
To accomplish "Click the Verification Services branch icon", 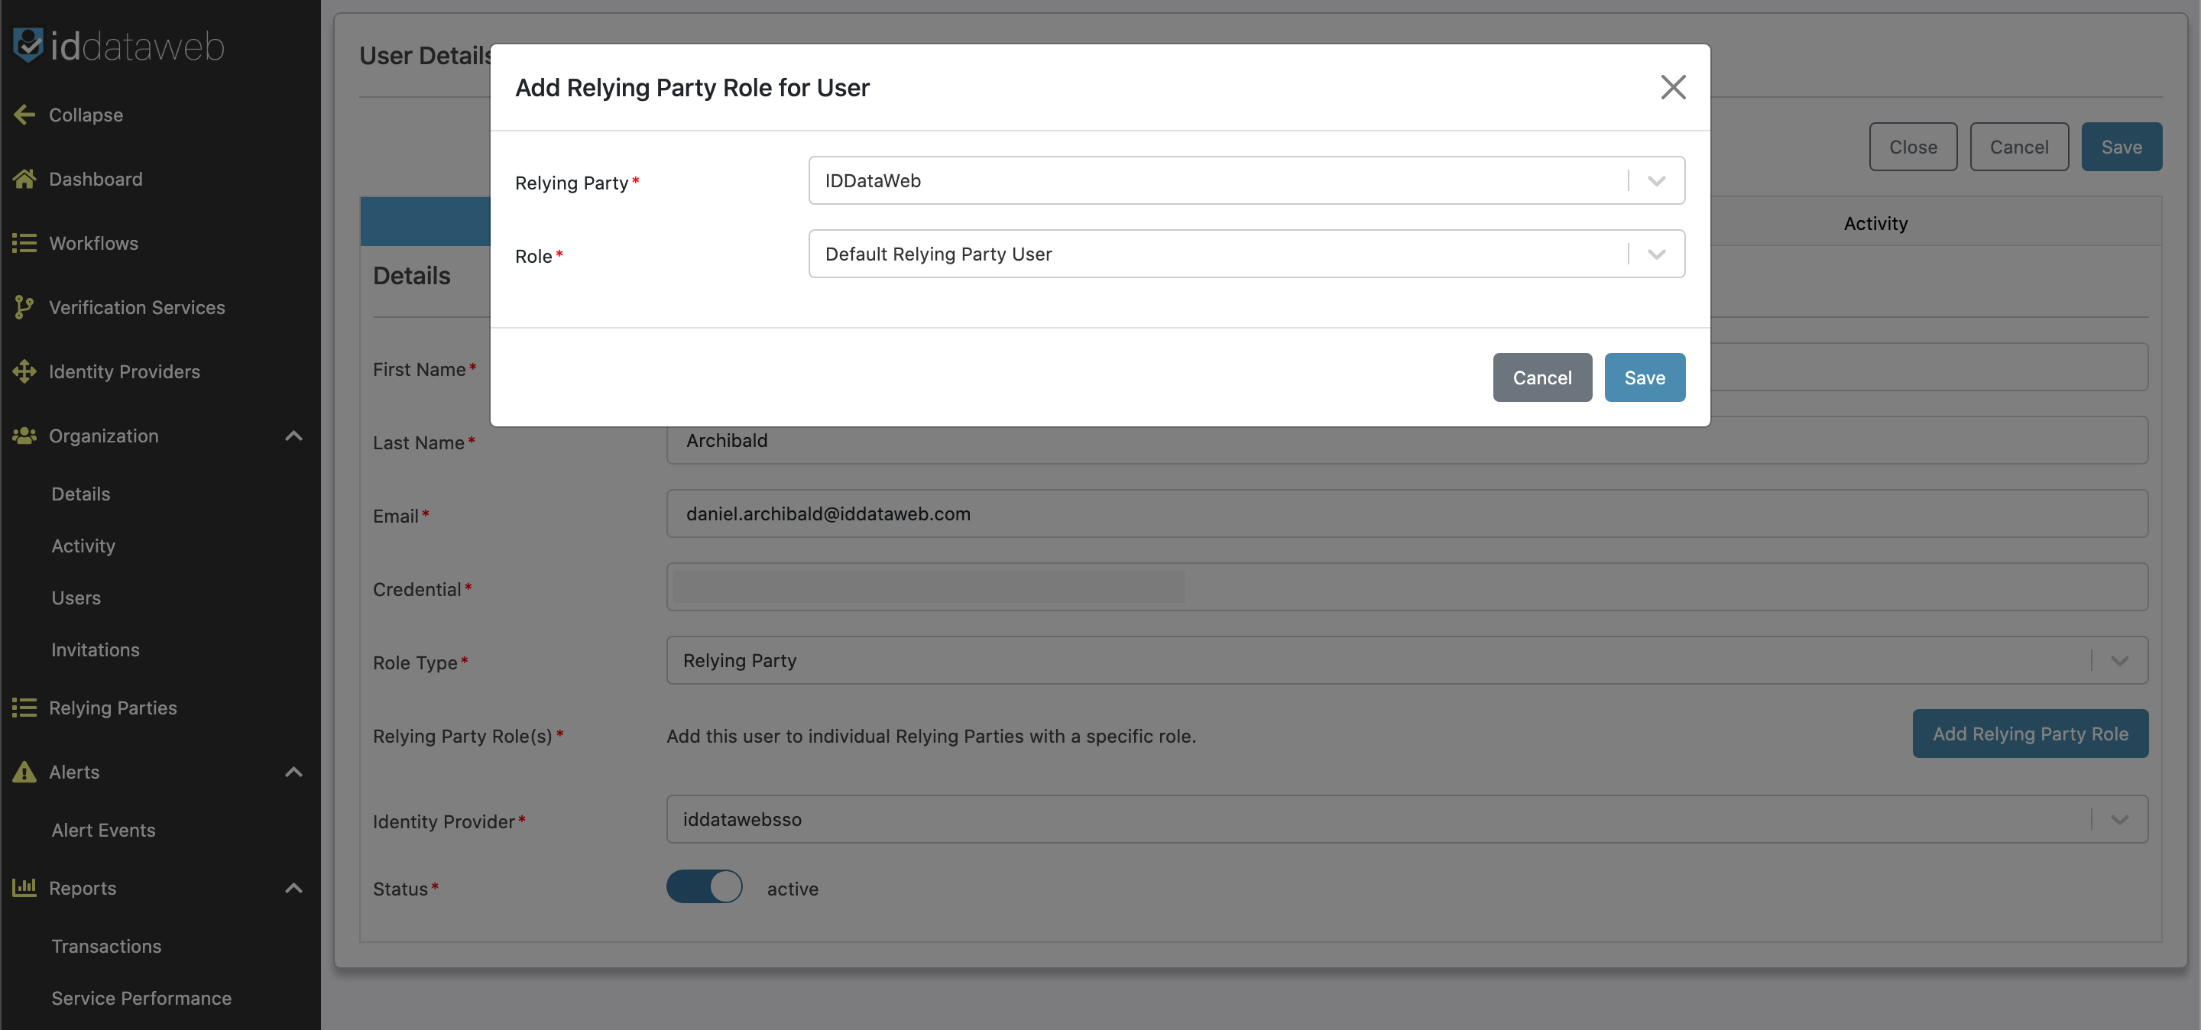I will (x=24, y=307).
